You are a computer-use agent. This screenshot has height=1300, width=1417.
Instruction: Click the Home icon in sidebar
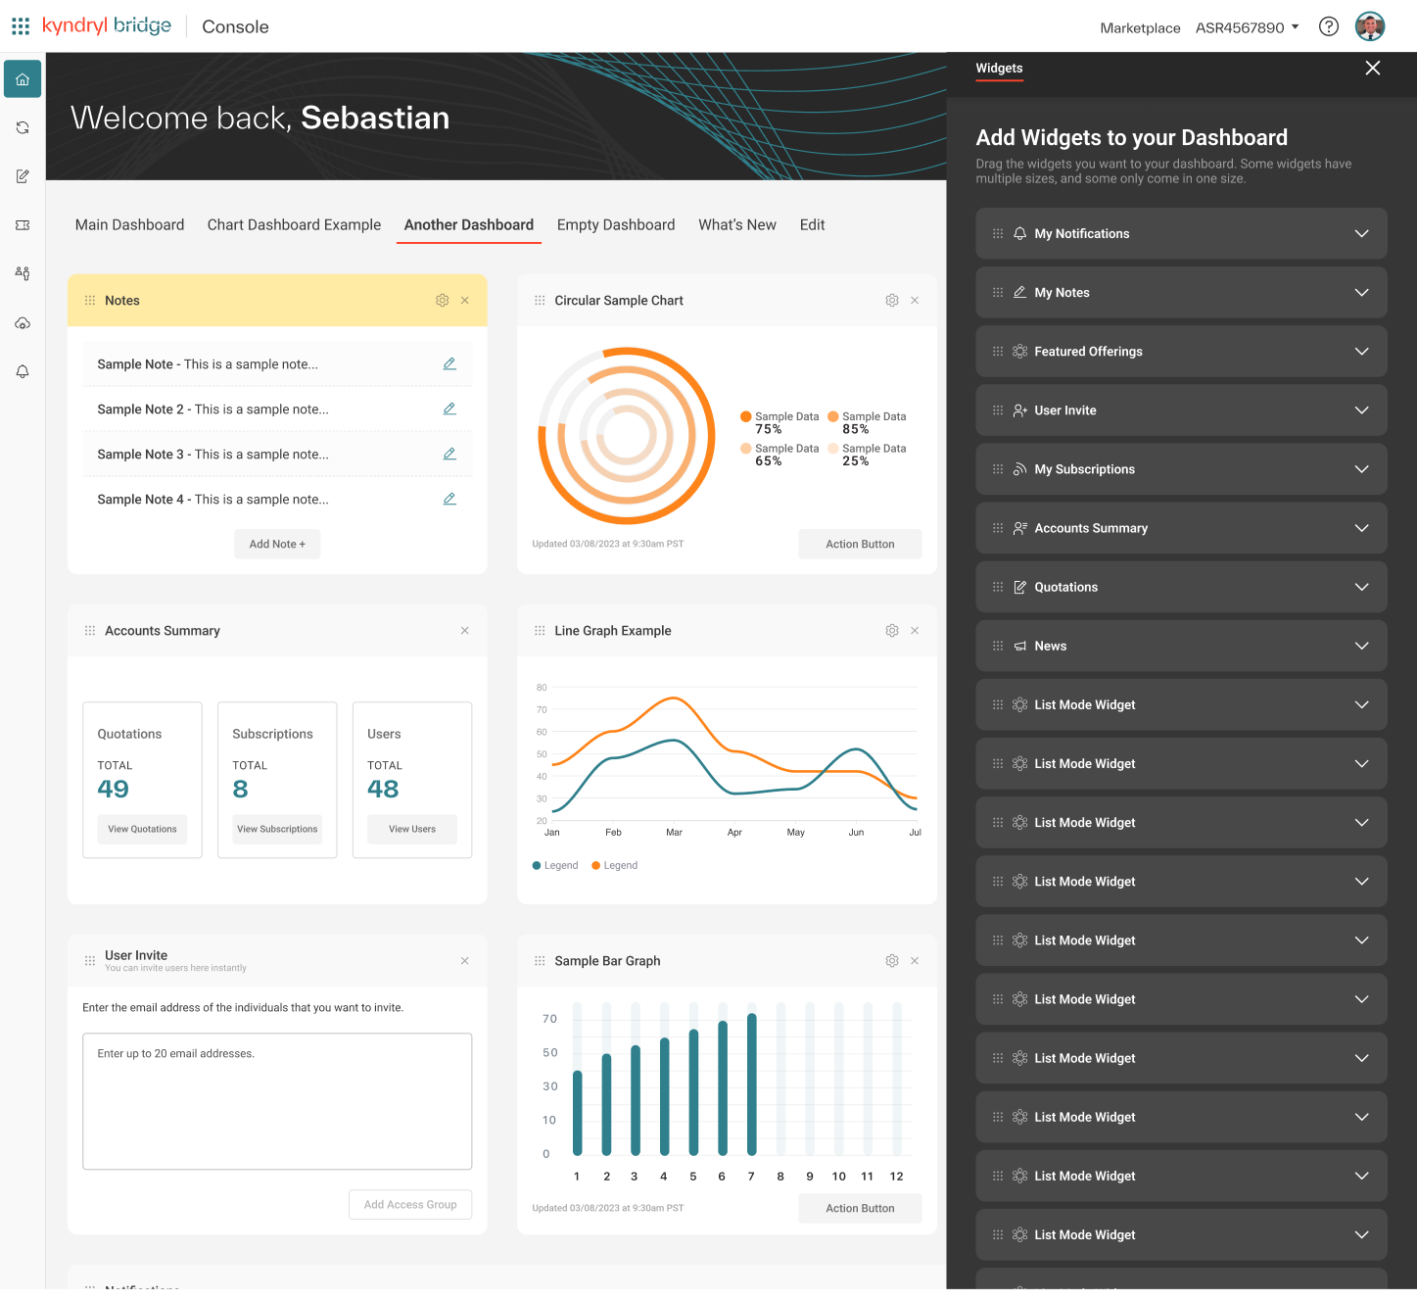tap(23, 79)
